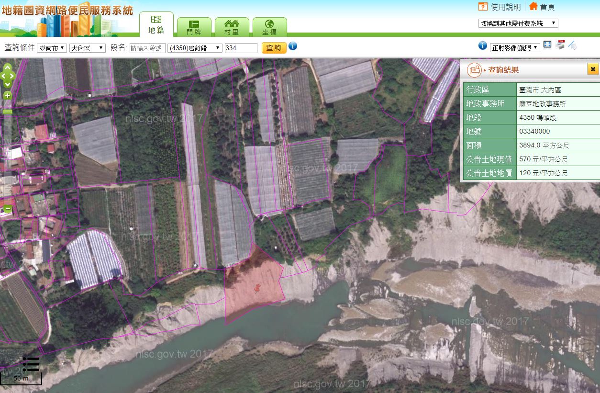Open the 大內區 district dropdown
Viewport: 600px width, 393px height.
pos(88,48)
